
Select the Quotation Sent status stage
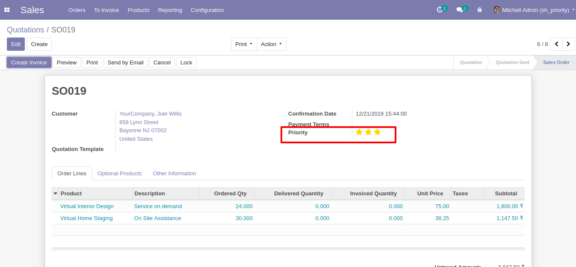coord(513,62)
